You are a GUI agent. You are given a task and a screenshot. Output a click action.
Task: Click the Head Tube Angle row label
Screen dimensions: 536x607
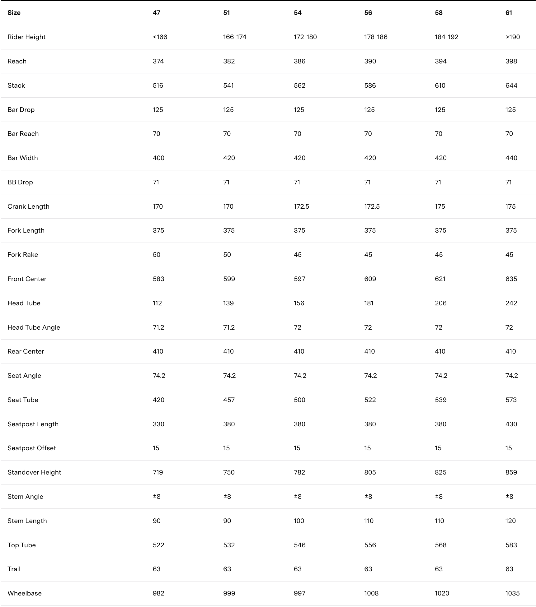click(x=34, y=327)
